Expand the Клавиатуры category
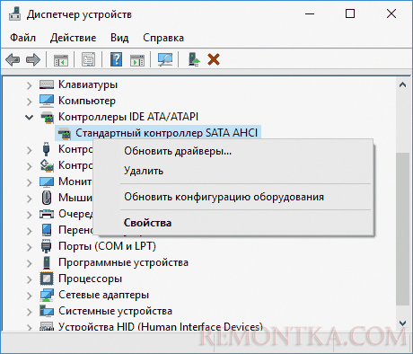 pyautogui.click(x=29, y=85)
